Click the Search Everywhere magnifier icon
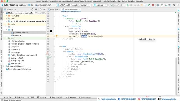Viewport: 180px width, 101px height. [x=174, y=5]
